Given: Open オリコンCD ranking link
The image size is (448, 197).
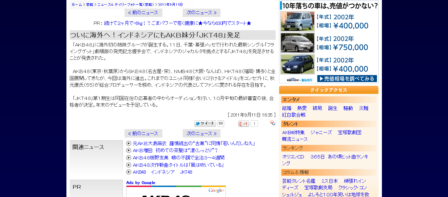Looking at the screenshot, I should tap(293, 157).
